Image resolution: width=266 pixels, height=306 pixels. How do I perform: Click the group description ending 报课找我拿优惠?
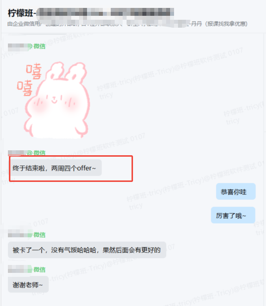pos(128,24)
